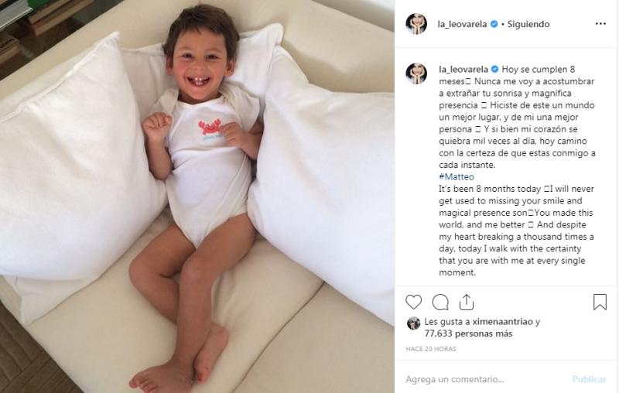Save the post with the bookmark icon
This screenshot has height=393, width=619.
tap(600, 302)
